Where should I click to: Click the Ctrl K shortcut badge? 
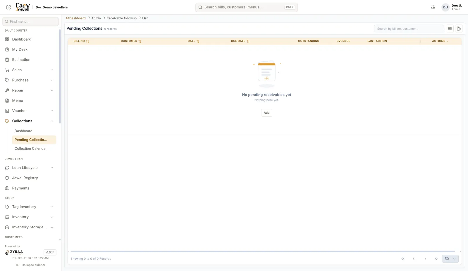pos(290,7)
